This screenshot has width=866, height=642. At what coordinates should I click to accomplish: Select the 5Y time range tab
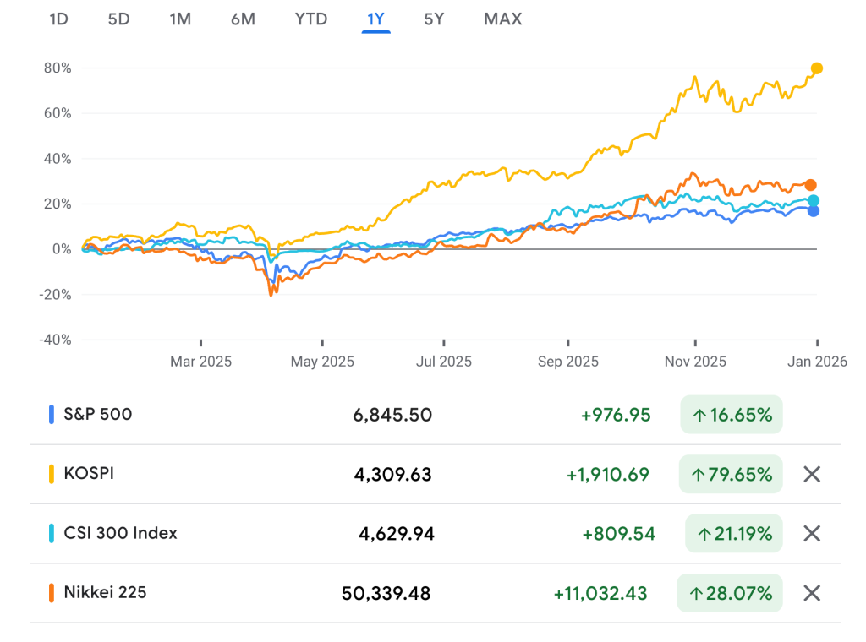pos(434,19)
